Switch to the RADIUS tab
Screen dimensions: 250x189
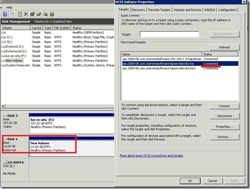[210, 10]
